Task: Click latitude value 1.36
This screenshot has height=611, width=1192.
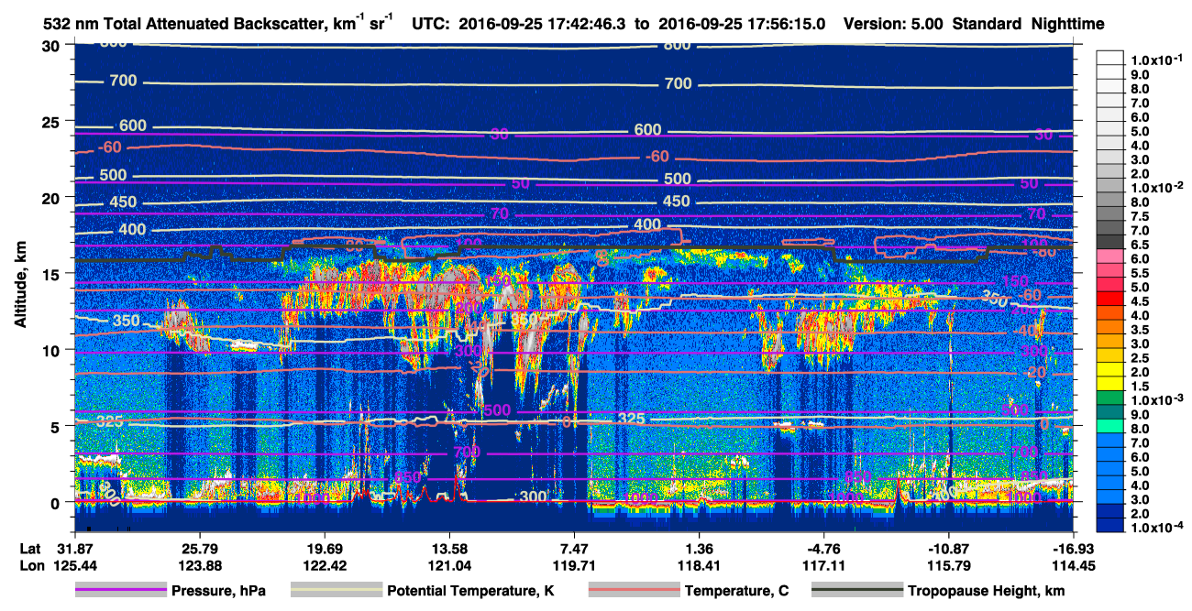Action: click(x=699, y=549)
